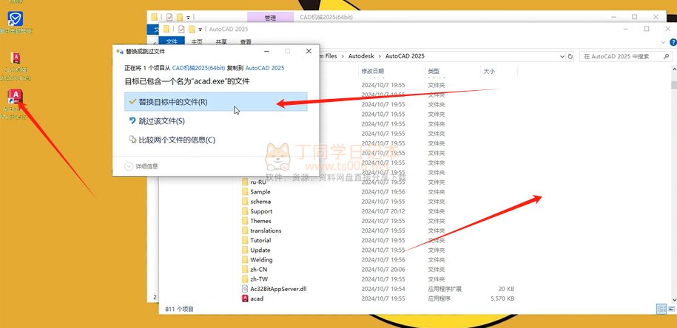Sort by the 大小 column header
677x328 pixels.
[x=489, y=71]
